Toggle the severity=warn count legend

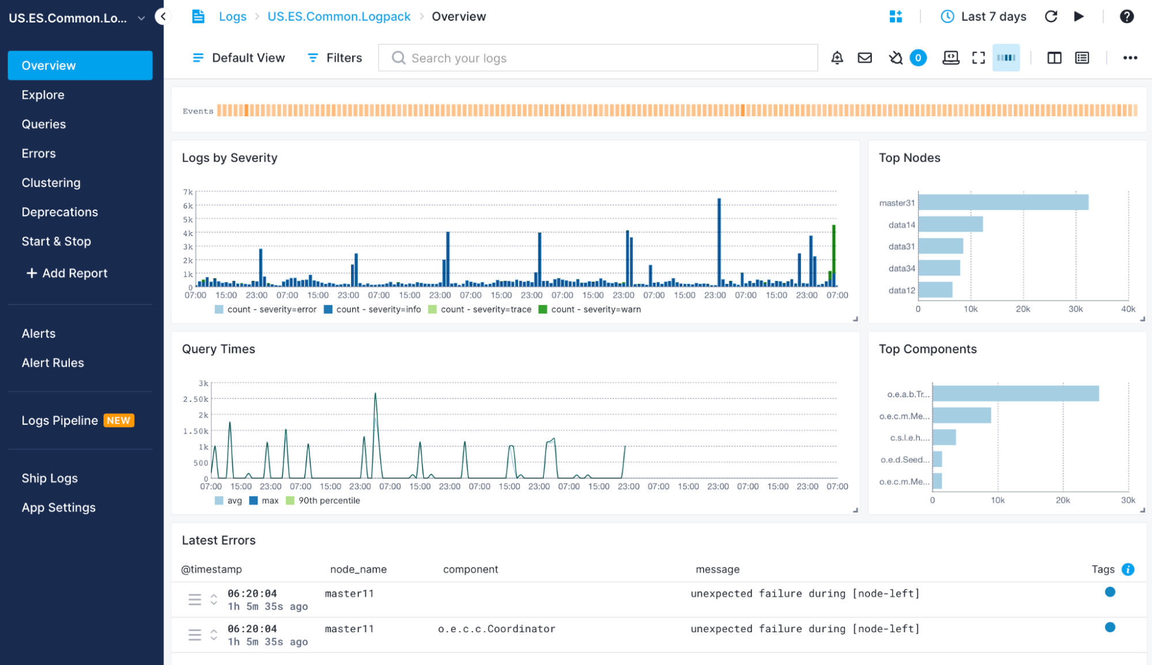click(x=594, y=309)
